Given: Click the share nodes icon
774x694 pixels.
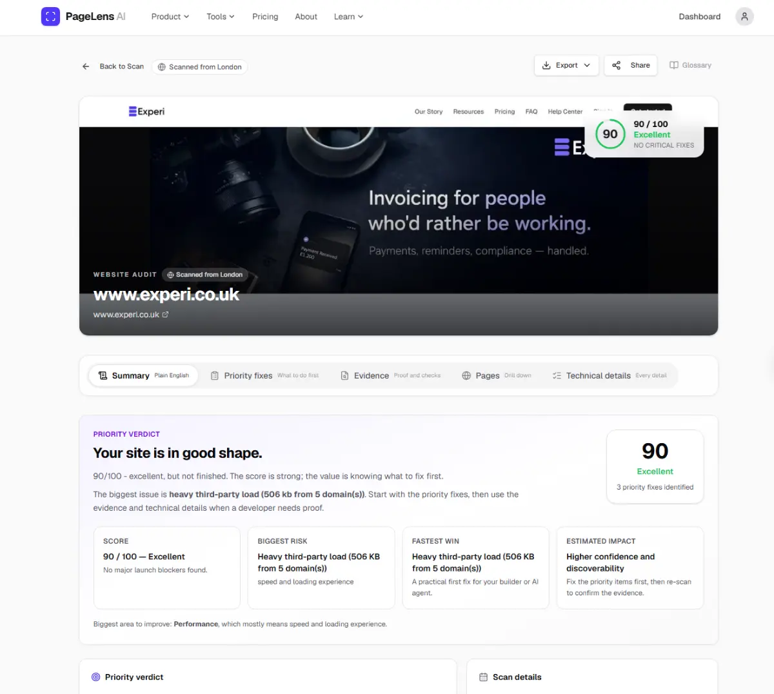Looking at the screenshot, I should click(616, 65).
